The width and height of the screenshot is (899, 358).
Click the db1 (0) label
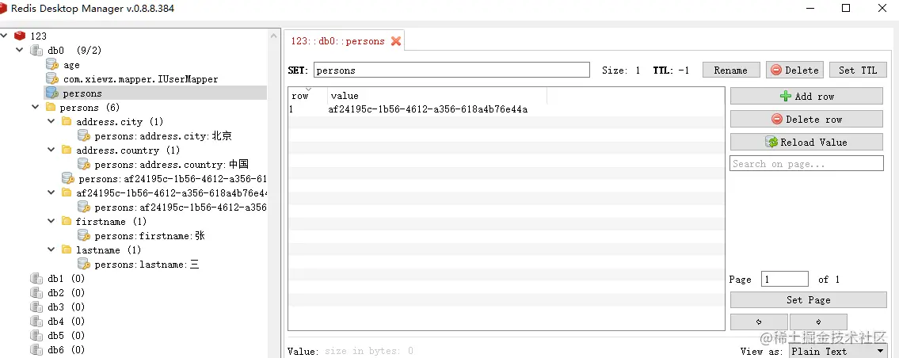(x=66, y=279)
